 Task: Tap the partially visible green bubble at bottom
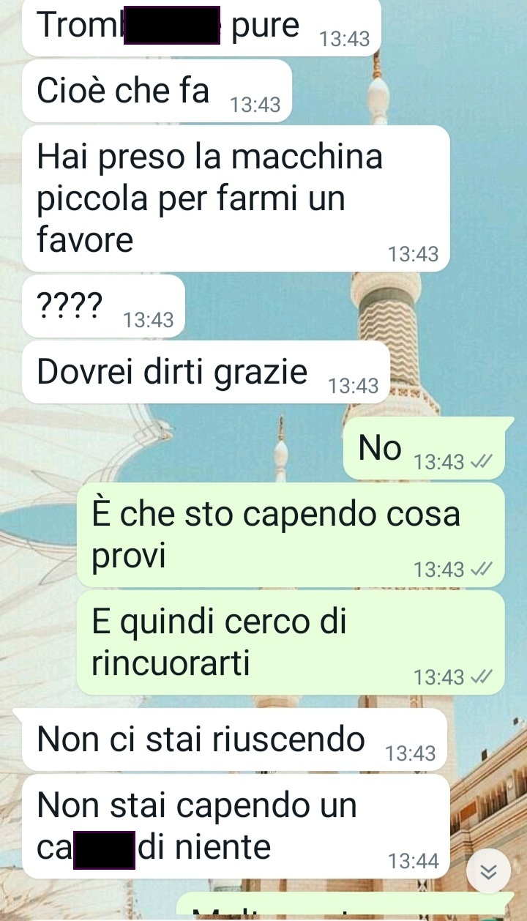pos(344,907)
